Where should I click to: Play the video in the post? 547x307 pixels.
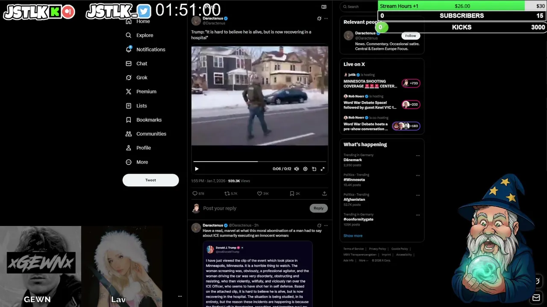(197, 169)
